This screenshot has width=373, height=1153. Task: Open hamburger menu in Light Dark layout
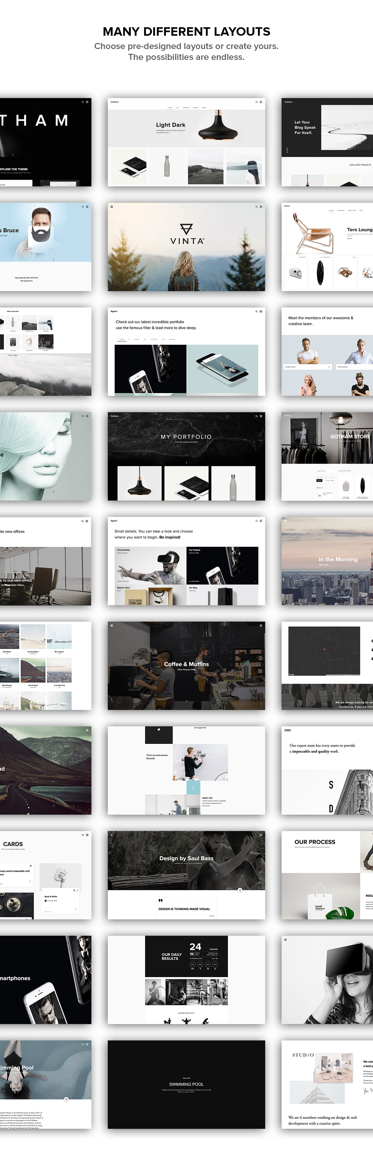(x=261, y=102)
